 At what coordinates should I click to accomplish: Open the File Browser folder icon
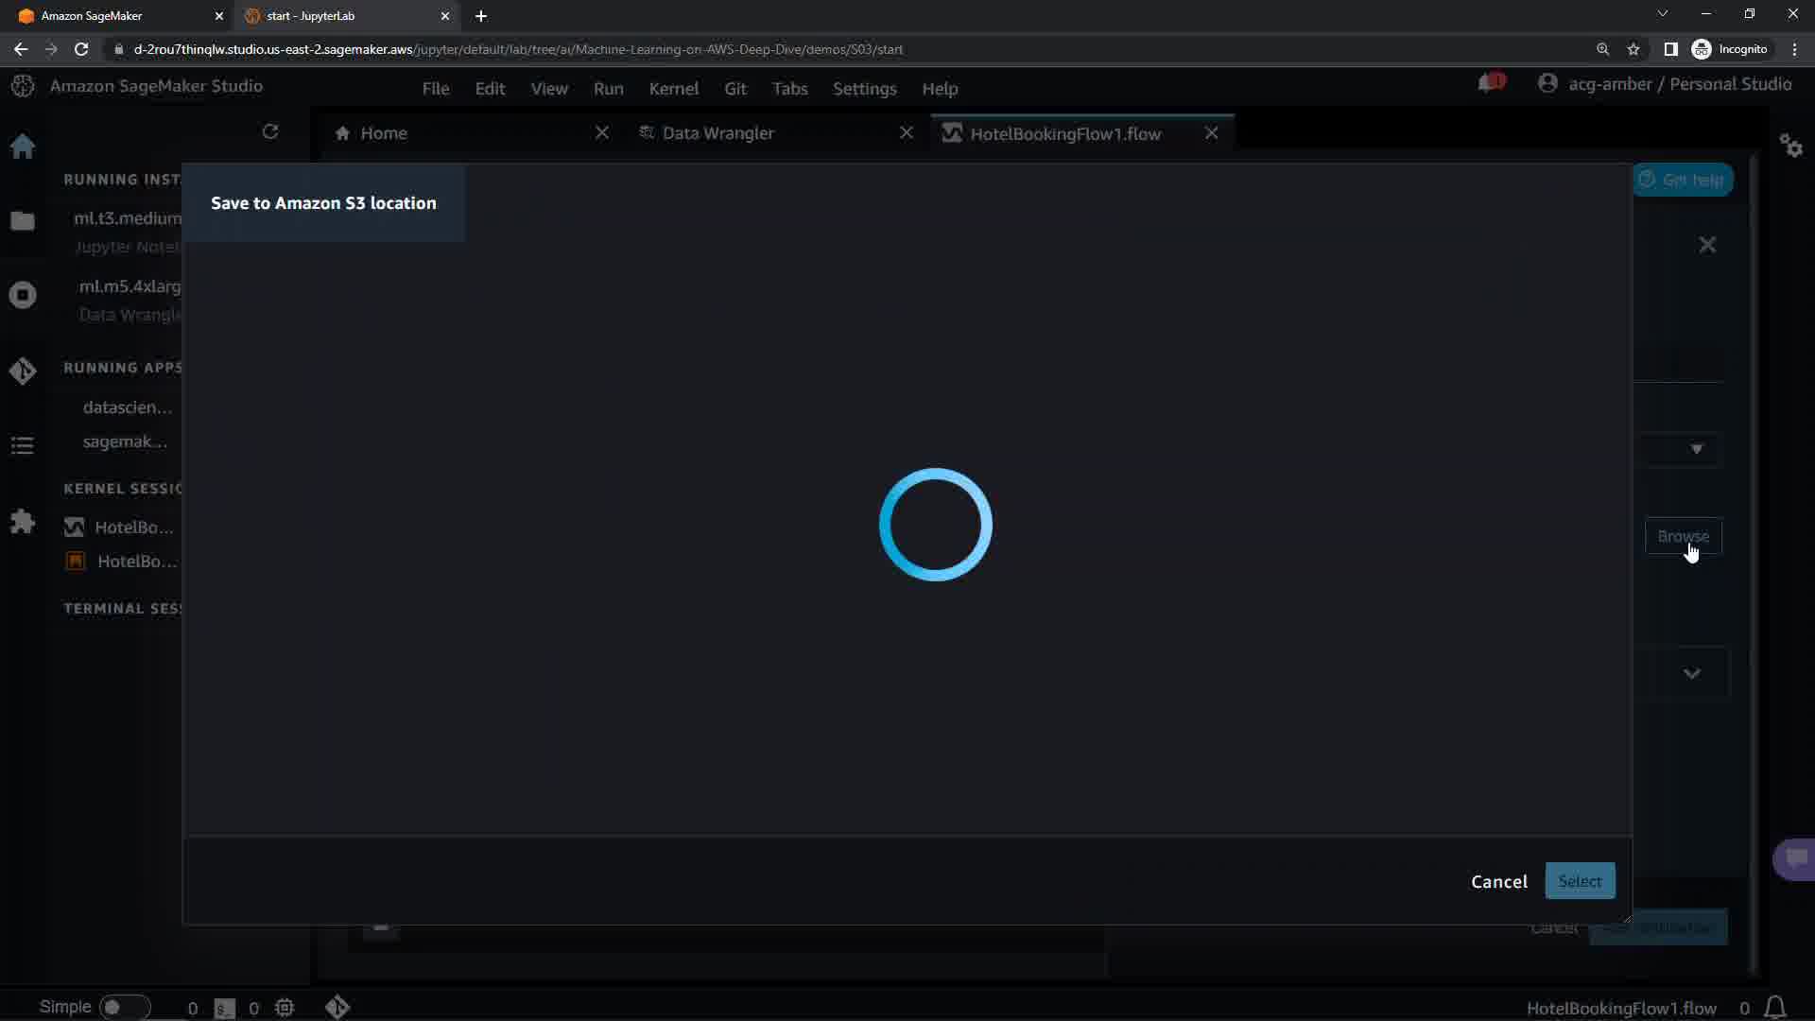(x=23, y=221)
